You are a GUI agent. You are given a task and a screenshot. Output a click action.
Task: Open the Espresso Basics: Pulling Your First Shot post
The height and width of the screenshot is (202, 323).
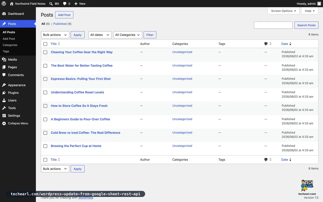tap(81, 79)
